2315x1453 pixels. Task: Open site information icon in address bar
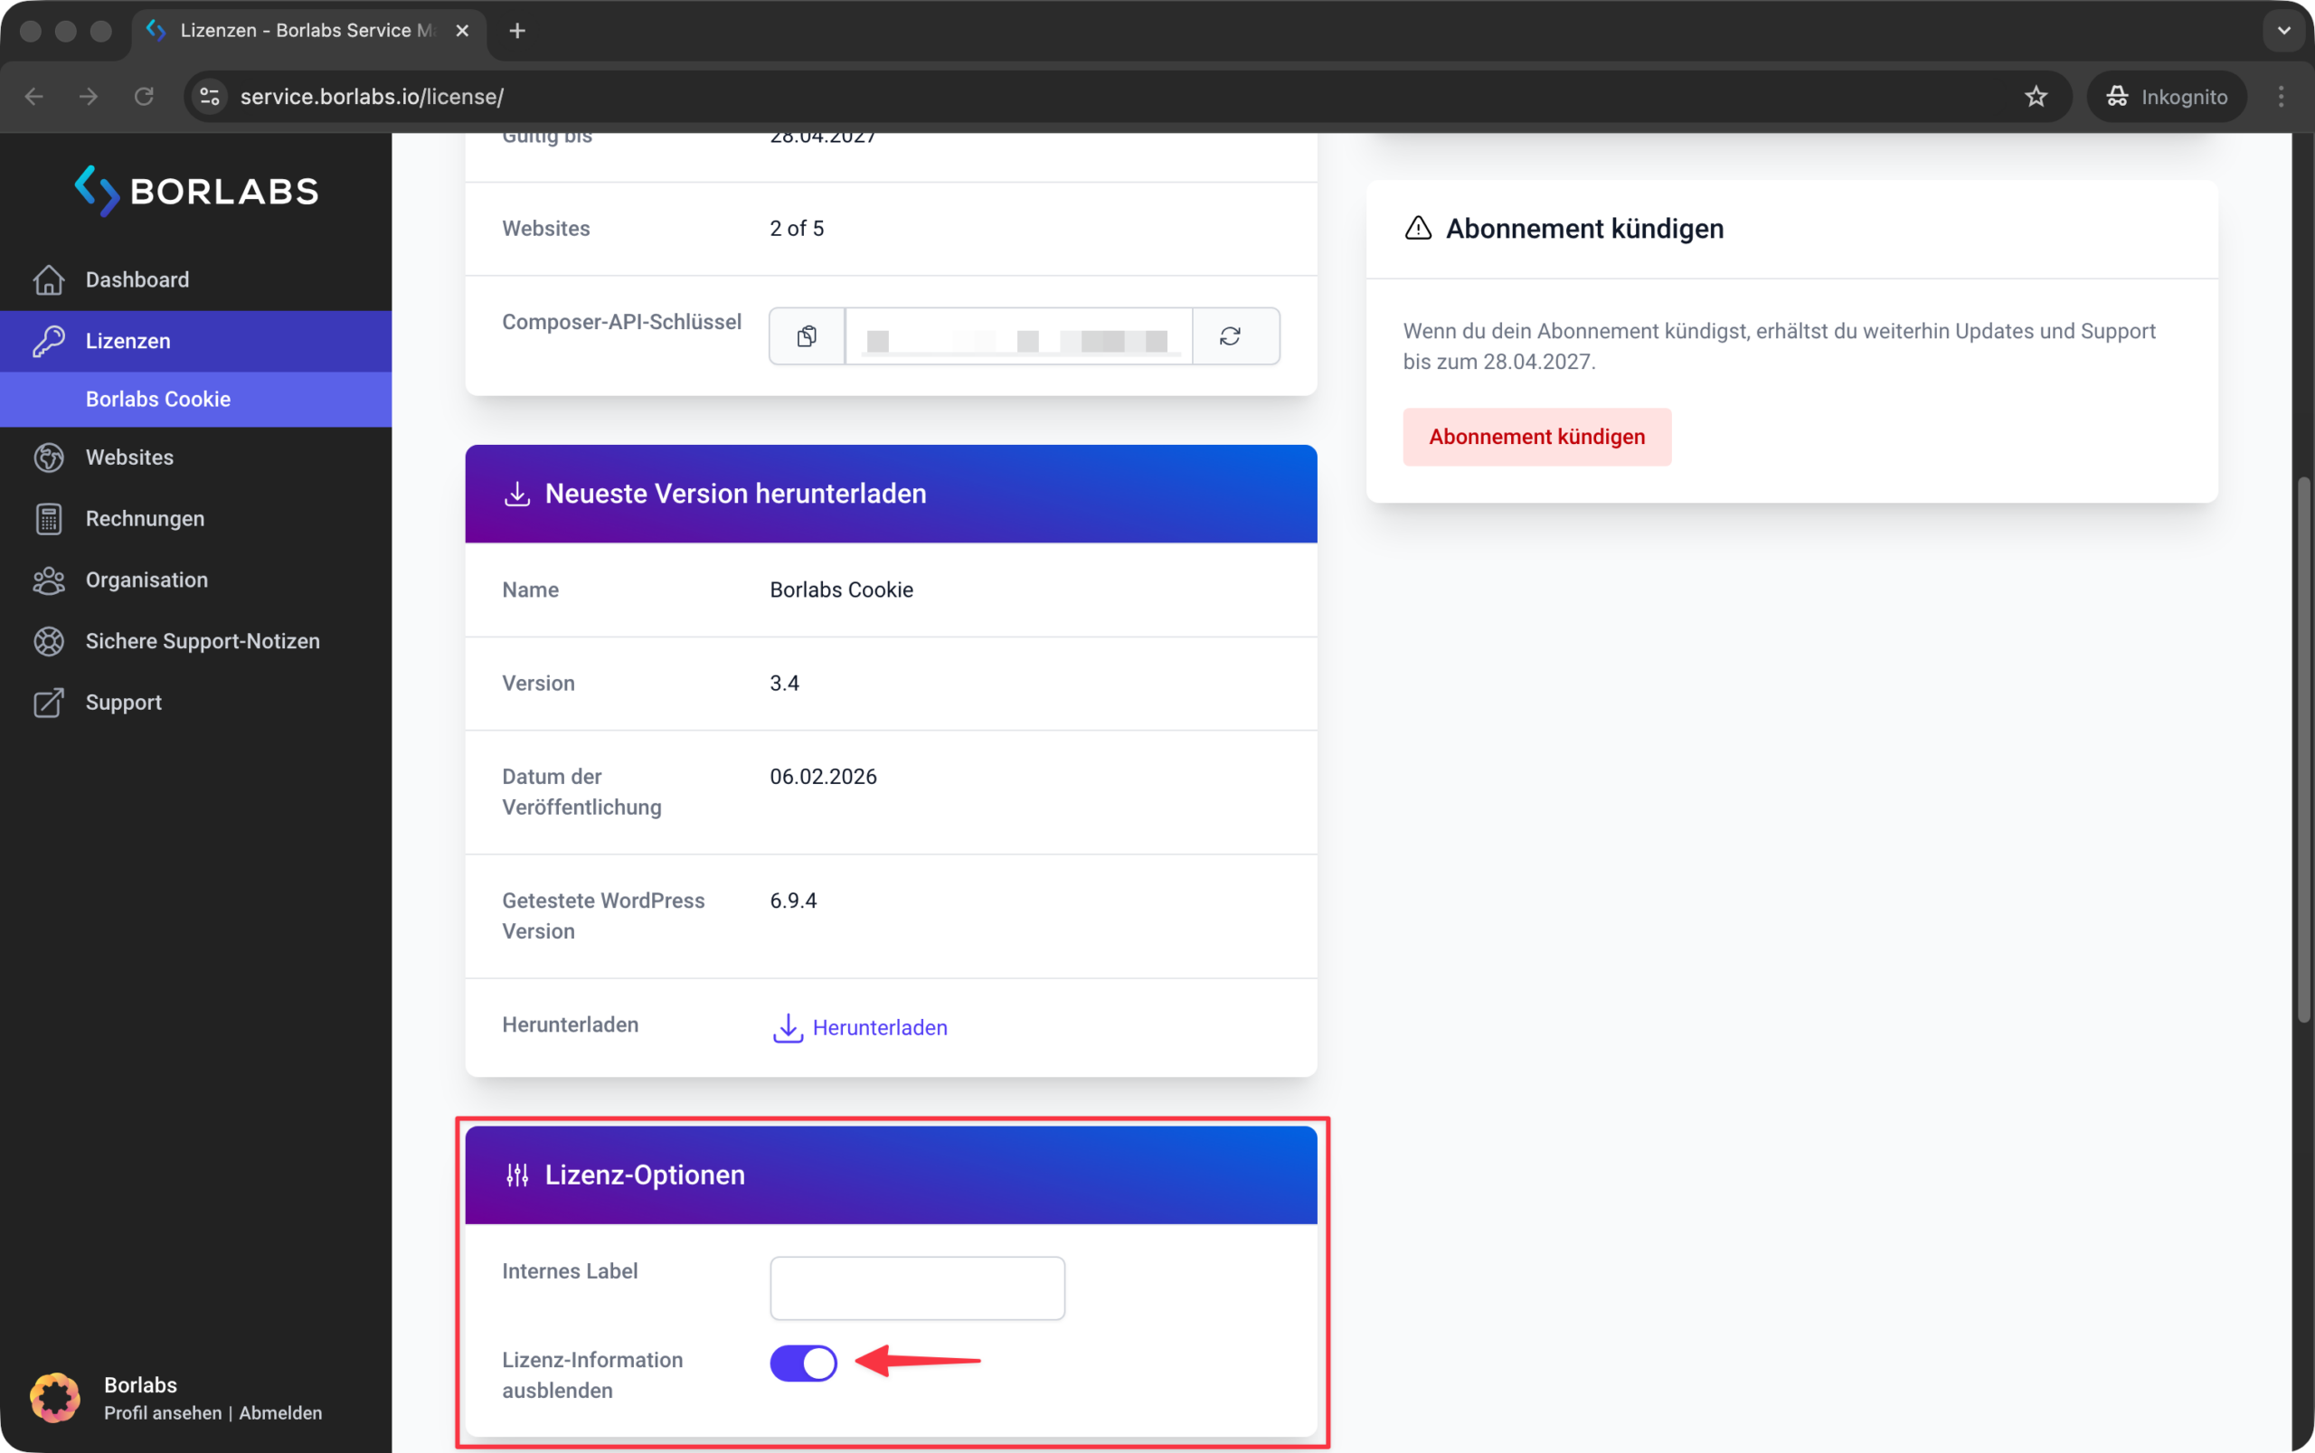[x=211, y=96]
